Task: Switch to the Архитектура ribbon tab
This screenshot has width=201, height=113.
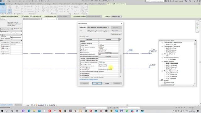Action: tap(9, 4)
